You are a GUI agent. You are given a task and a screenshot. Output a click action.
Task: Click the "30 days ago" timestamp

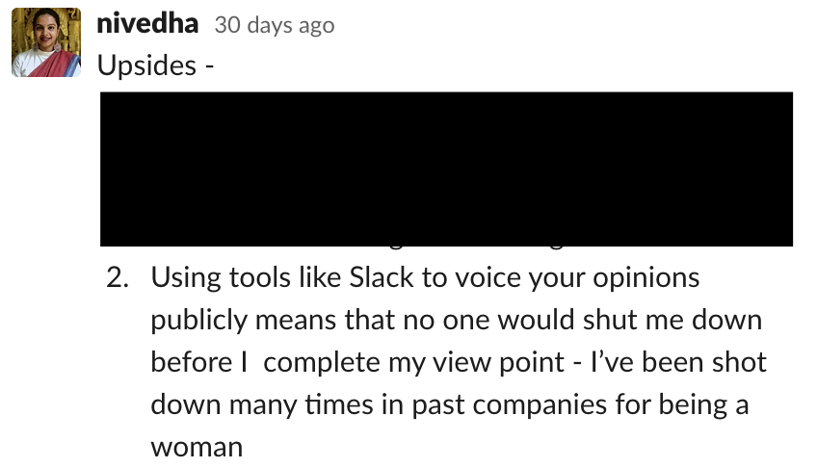[274, 26]
